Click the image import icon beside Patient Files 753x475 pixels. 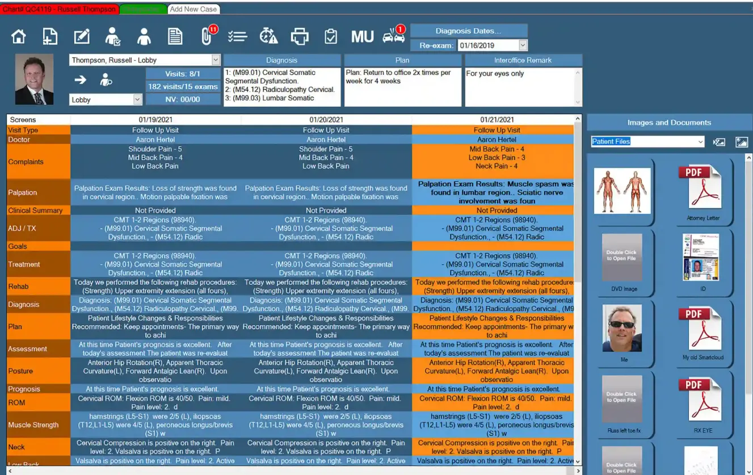click(719, 142)
